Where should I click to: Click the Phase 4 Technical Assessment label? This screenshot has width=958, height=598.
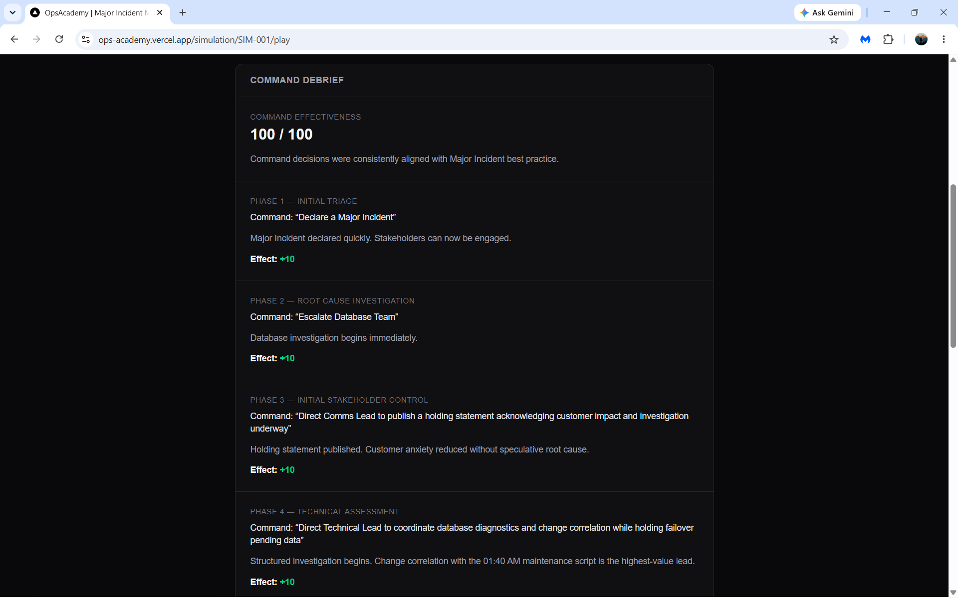(x=324, y=512)
